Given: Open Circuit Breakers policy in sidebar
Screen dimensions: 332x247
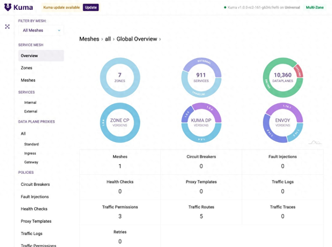Looking at the screenshot, I should pyautogui.click(x=35, y=185).
